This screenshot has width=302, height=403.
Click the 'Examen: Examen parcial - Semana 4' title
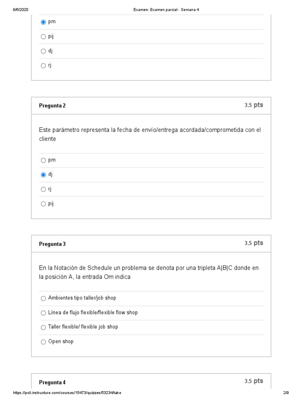tap(166, 9)
